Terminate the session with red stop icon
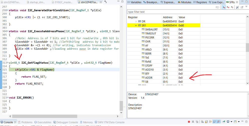The width and height of the screenshot is (249, 126). (189, 122)
